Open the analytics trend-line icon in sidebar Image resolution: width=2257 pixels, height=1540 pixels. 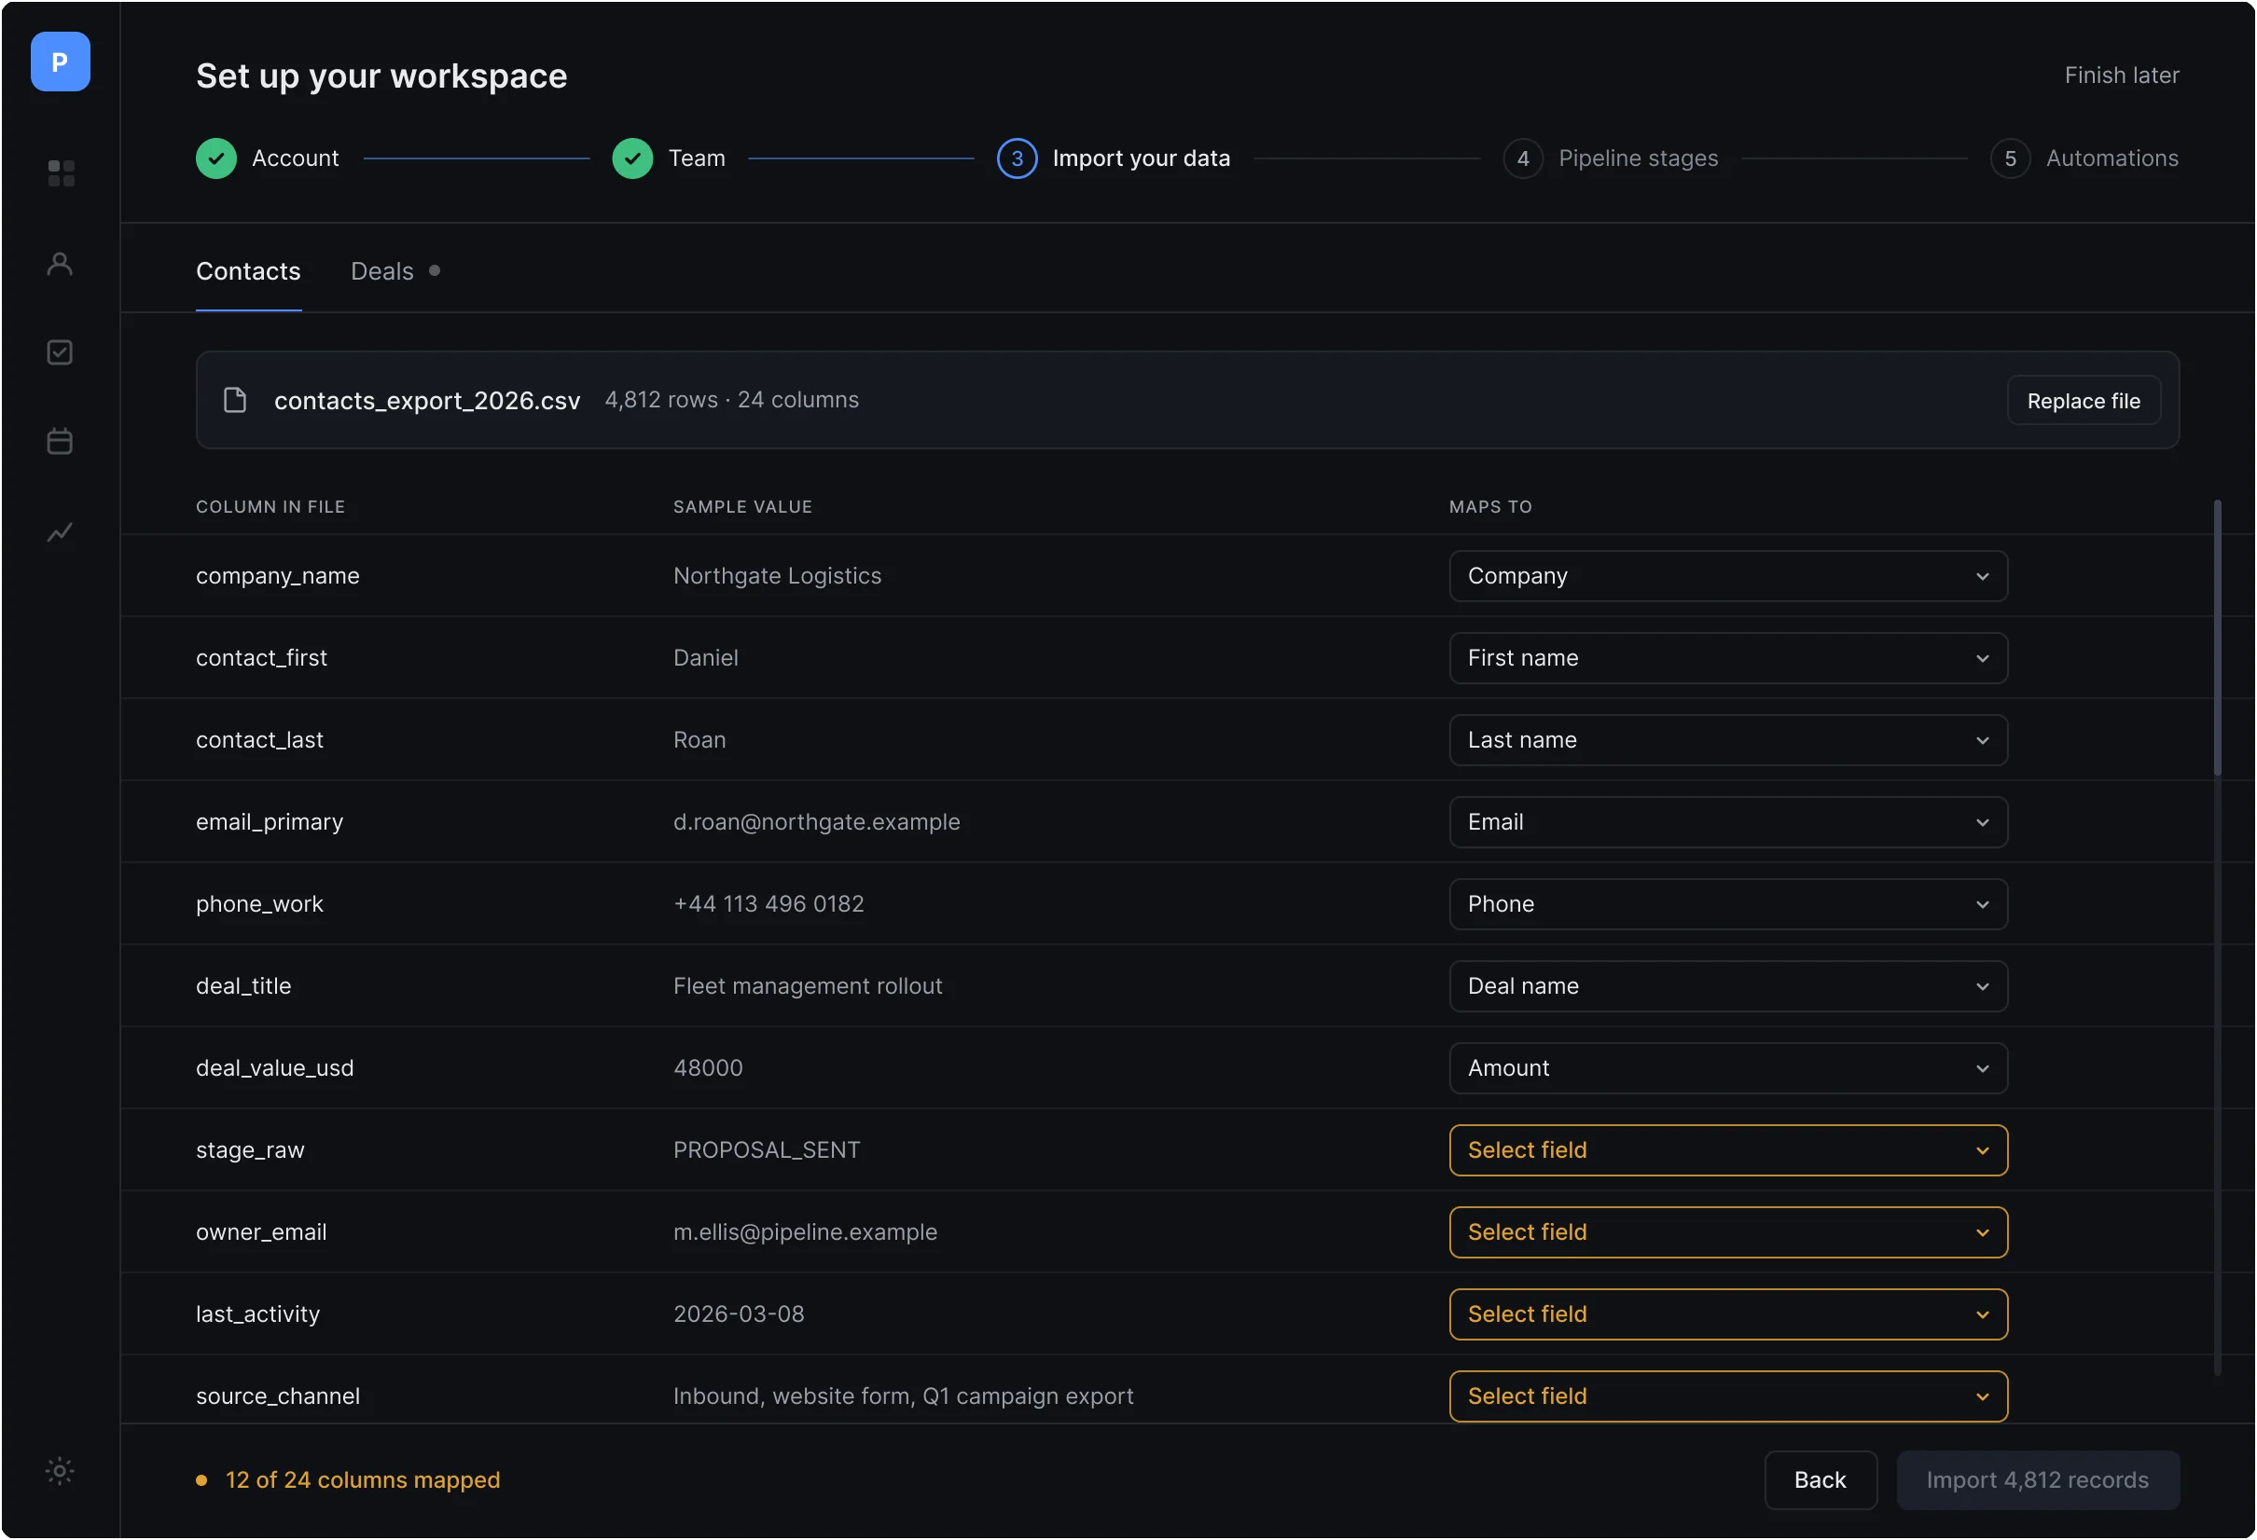point(61,532)
